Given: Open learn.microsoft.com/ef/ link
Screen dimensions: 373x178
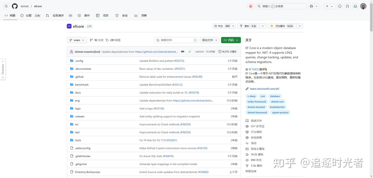Looking at the screenshot, I should [x=264, y=89].
